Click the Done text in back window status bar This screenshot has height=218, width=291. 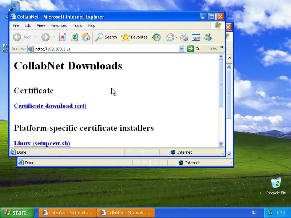tap(30, 163)
